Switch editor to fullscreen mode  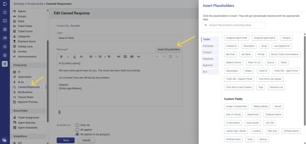point(170,56)
